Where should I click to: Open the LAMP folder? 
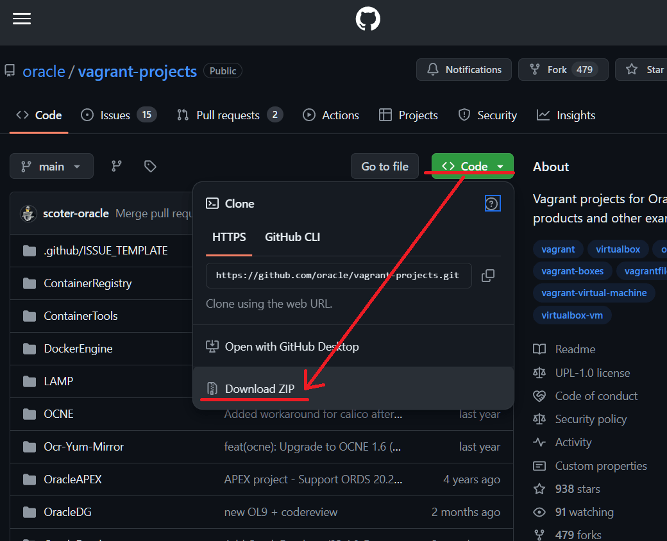click(59, 381)
